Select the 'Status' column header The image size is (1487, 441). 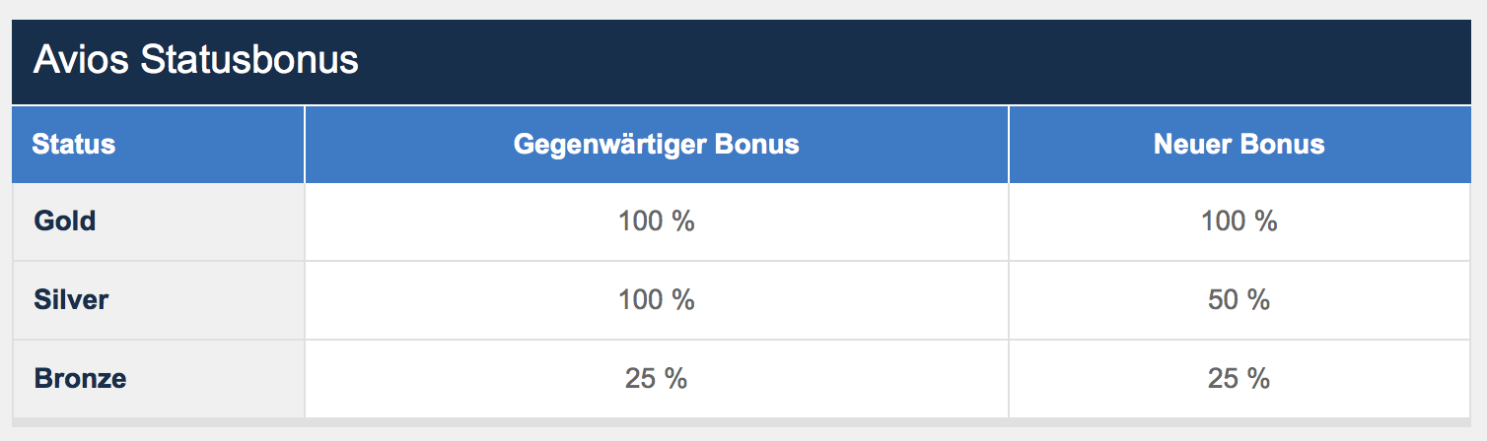[x=74, y=145]
